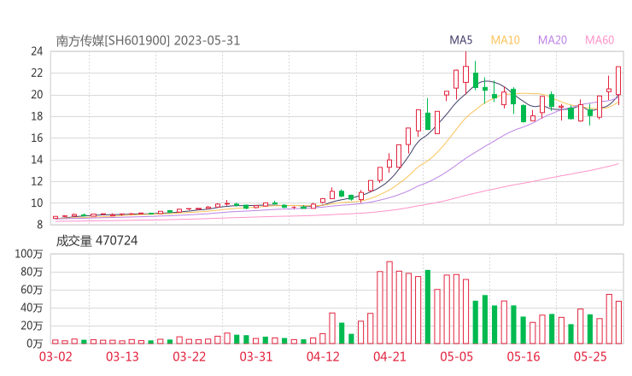Click the price axis value 18
This screenshot has height=376, width=632.
coord(37,116)
